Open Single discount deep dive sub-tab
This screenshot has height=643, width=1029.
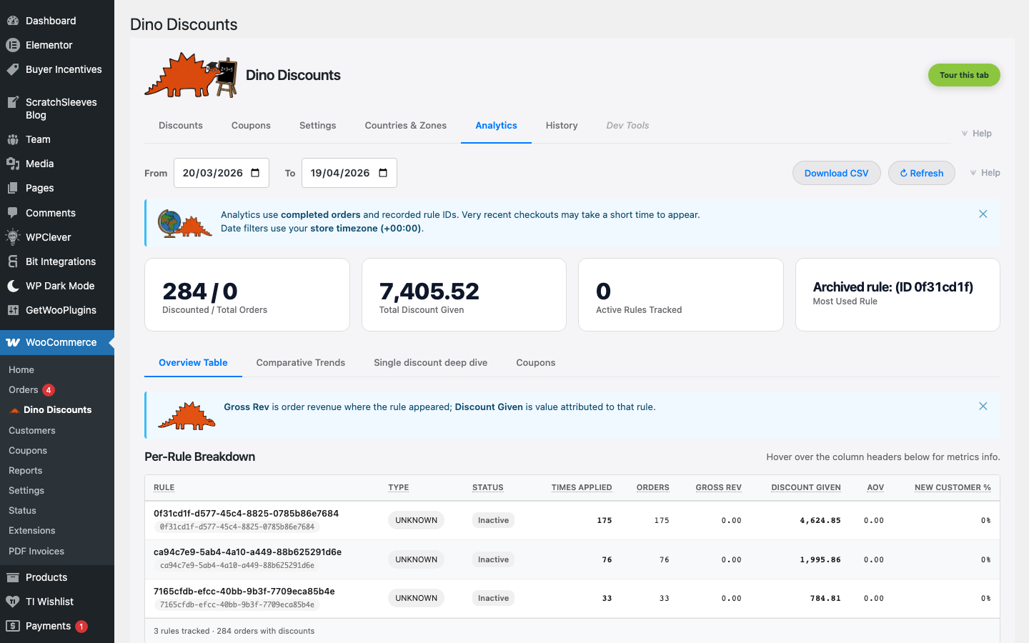click(x=431, y=362)
